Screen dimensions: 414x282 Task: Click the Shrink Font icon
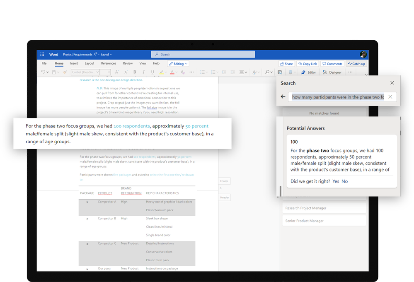126,72
